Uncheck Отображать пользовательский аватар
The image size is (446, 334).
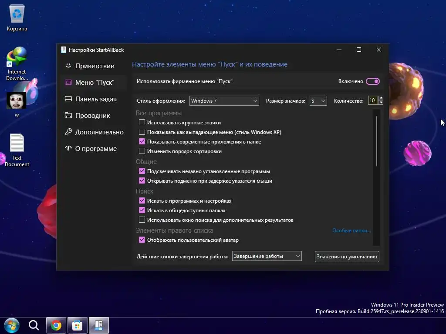click(x=142, y=240)
